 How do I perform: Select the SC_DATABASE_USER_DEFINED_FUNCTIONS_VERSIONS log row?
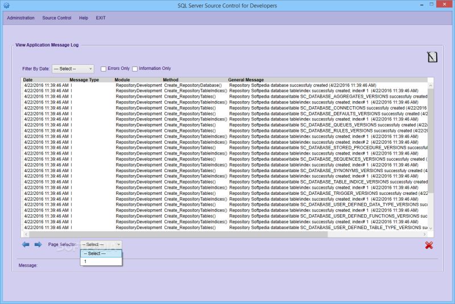[225, 216]
